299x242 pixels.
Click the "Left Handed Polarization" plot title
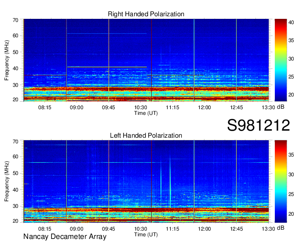[x=146, y=135]
